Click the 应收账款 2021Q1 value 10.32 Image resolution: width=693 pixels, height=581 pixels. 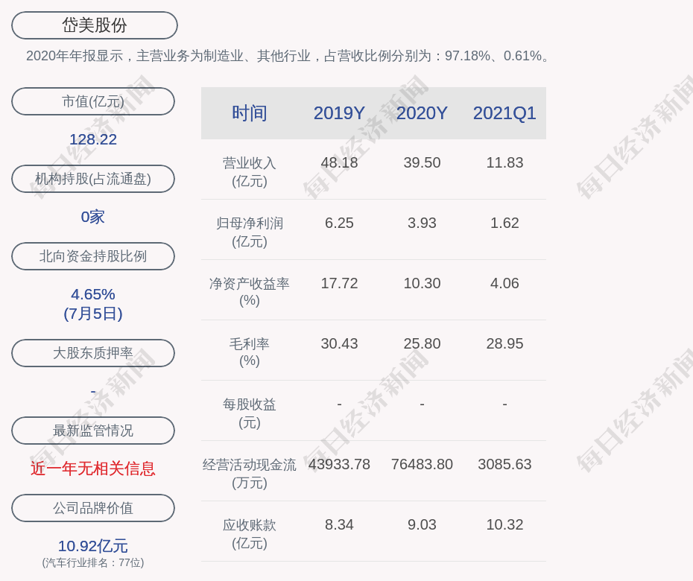pyautogui.click(x=504, y=524)
